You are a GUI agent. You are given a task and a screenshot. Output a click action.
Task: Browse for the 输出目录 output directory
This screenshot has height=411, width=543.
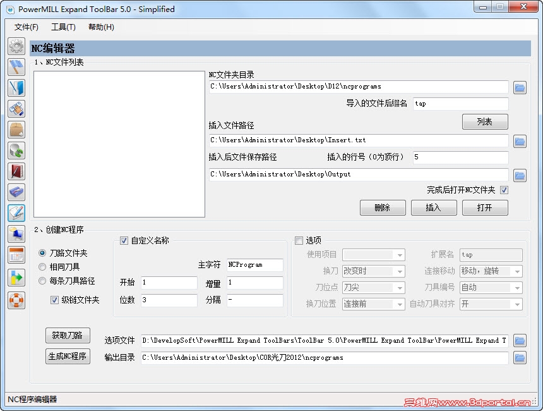click(520, 358)
